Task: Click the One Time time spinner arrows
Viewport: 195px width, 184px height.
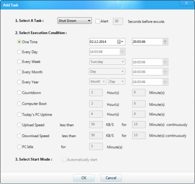Action: [x=165, y=42]
